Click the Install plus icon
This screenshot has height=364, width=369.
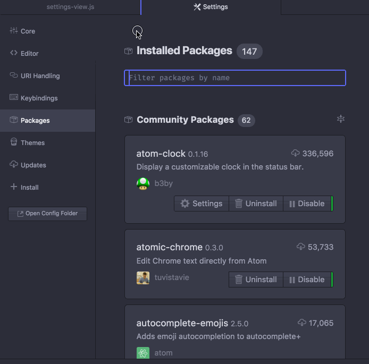click(14, 187)
